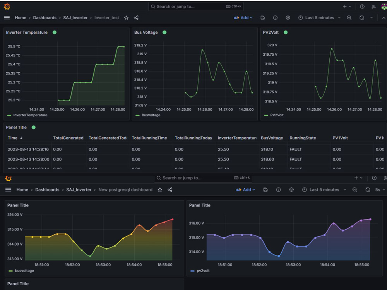The width and height of the screenshot is (387, 290).
Task: Sort table by RunningState column
Action: click(303, 138)
